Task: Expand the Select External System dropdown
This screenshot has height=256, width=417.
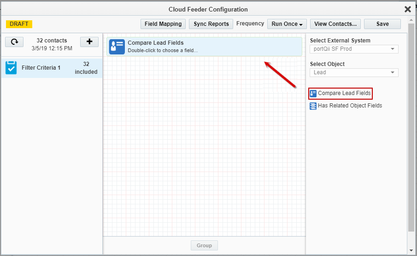Action: (x=354, y=49)
